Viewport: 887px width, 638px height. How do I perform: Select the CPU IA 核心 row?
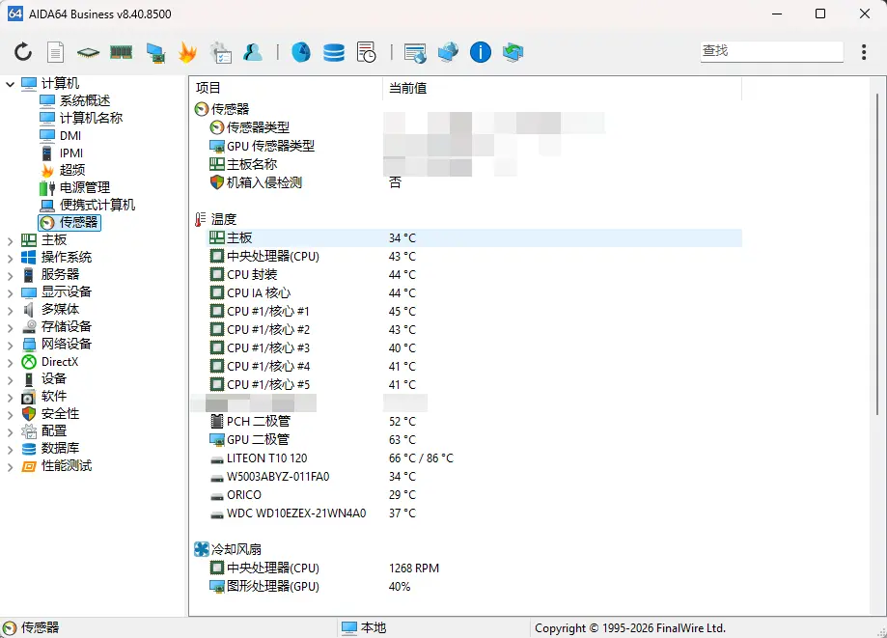pos(475,293)
